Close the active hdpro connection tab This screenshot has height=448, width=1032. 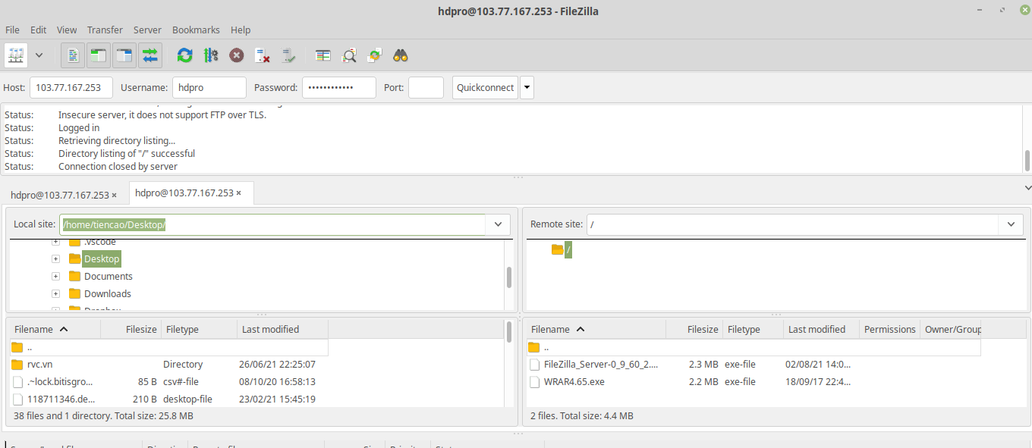click(238, 193)
